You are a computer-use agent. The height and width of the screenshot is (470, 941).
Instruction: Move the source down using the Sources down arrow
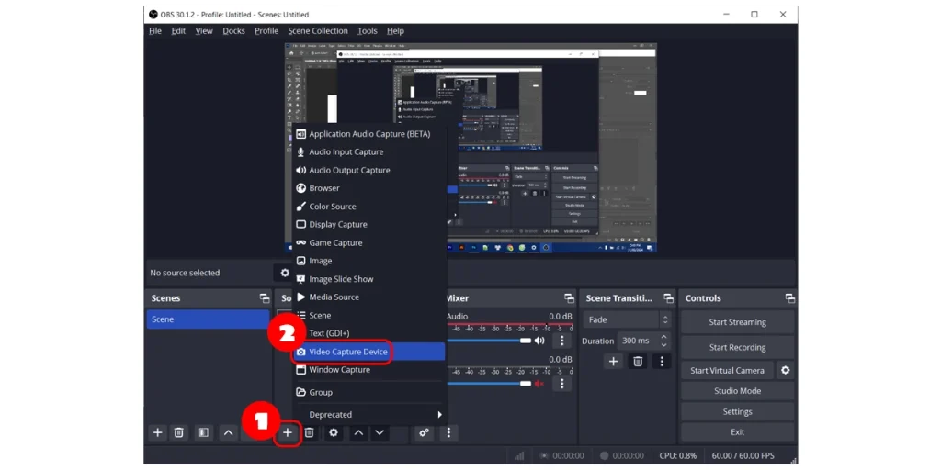(380, 432)
